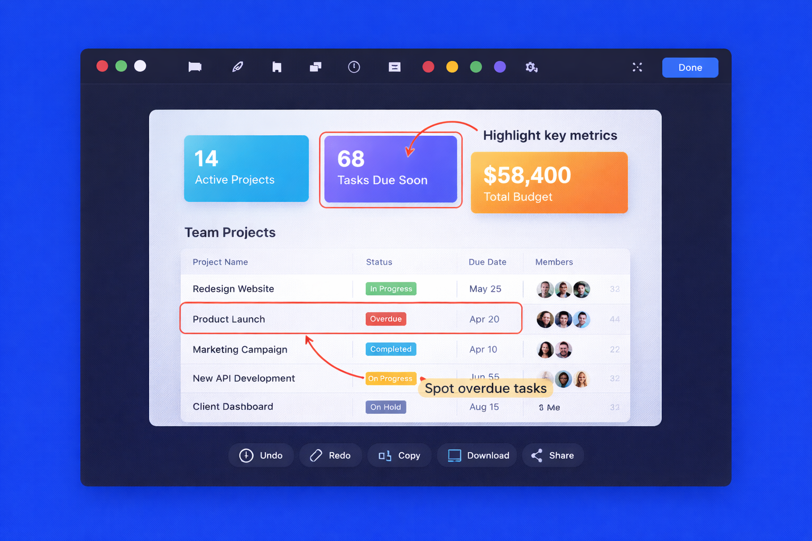Click the Download button
Image resolution: width=812 pixels, height=541 pixels.
tap(476, 455)
